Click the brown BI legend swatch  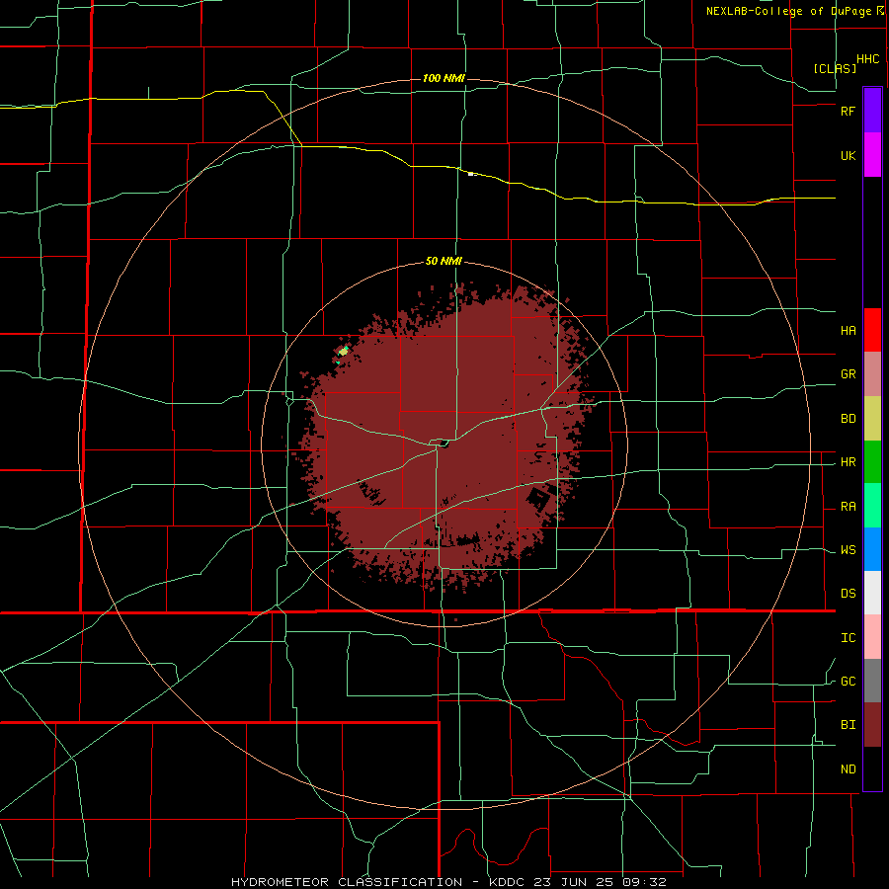872,725
